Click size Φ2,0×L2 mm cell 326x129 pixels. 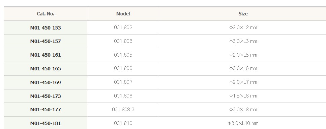[x=243, y=27]
